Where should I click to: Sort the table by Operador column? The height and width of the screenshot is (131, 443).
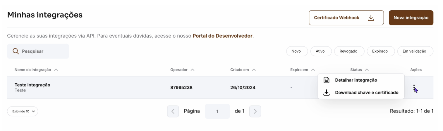183,70
